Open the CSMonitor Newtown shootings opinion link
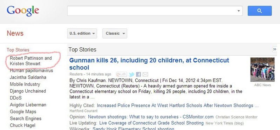 (151, 117)
